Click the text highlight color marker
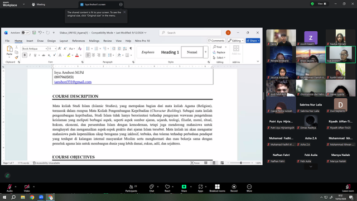 click(69, 55)
